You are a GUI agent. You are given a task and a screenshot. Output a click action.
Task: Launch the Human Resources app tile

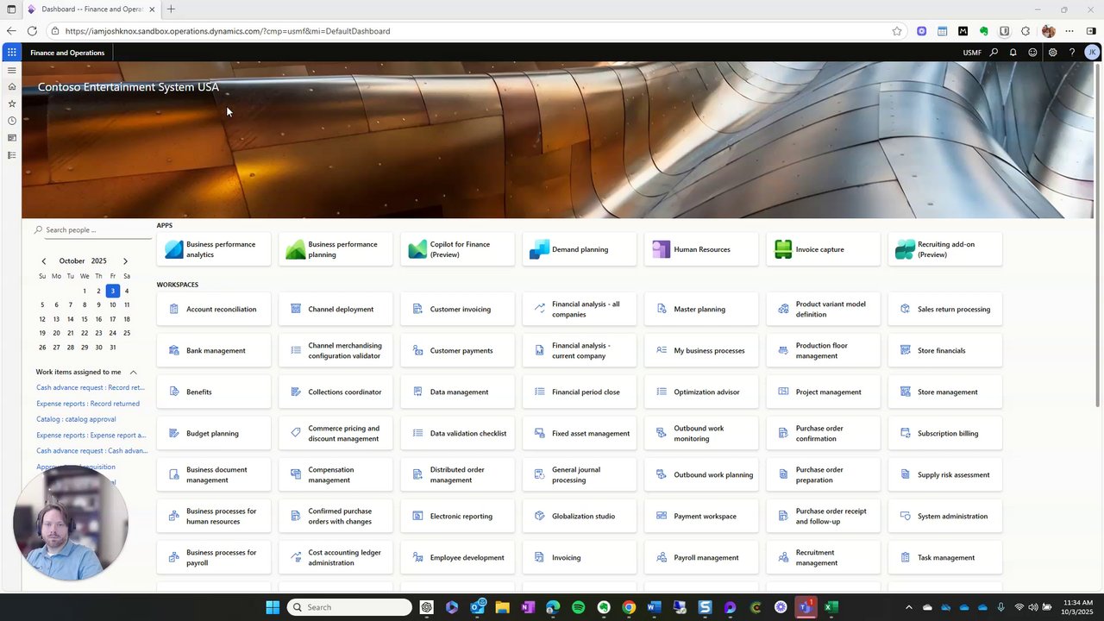coord(701,249)
